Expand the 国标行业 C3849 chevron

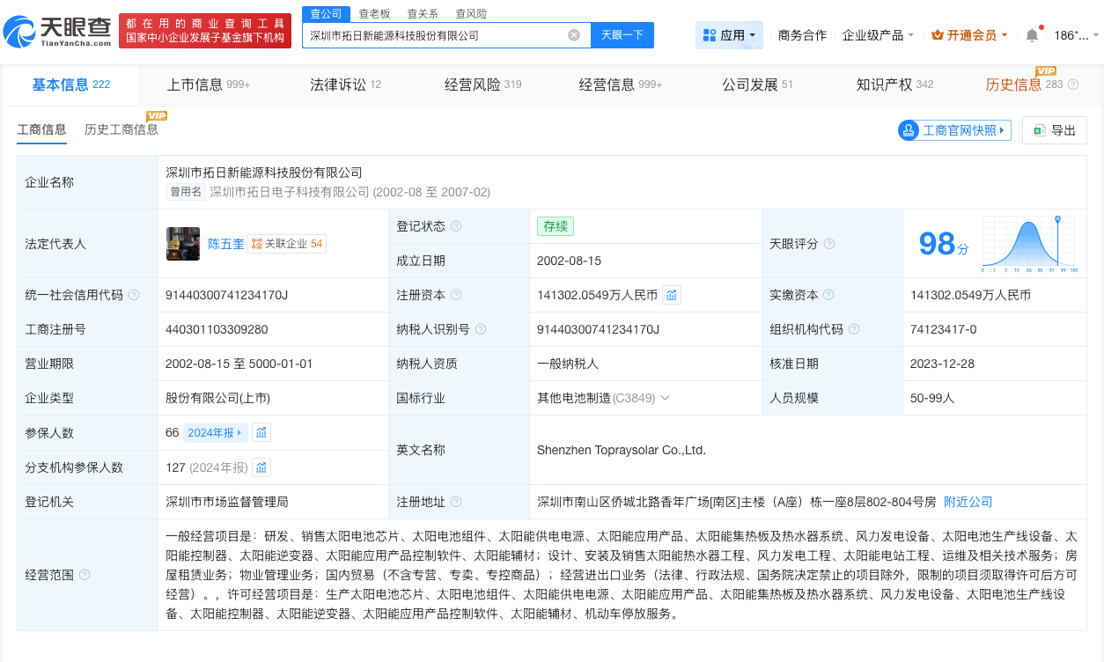click(x=665, y=398)
